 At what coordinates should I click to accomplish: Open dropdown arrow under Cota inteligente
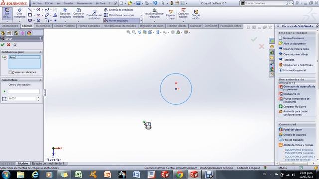pos(19,21)
